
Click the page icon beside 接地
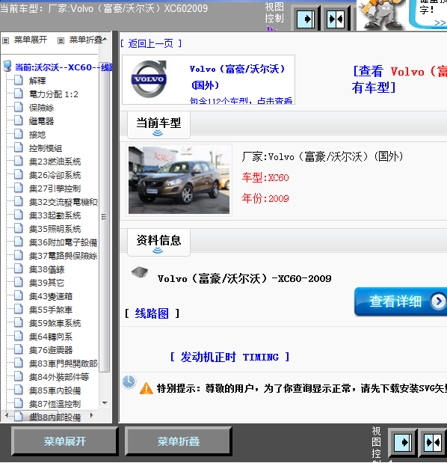[x=19, y=134]
